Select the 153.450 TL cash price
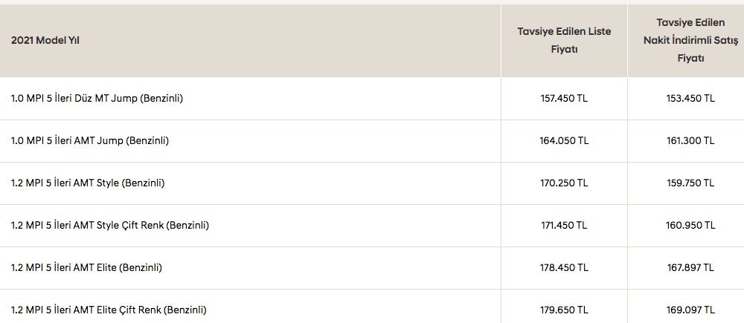 690,98
